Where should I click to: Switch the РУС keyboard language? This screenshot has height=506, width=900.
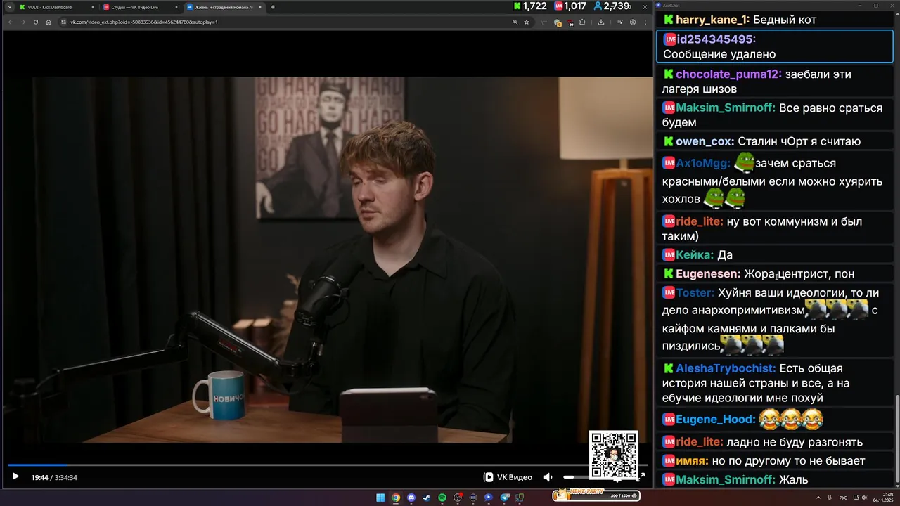[843, 498]
